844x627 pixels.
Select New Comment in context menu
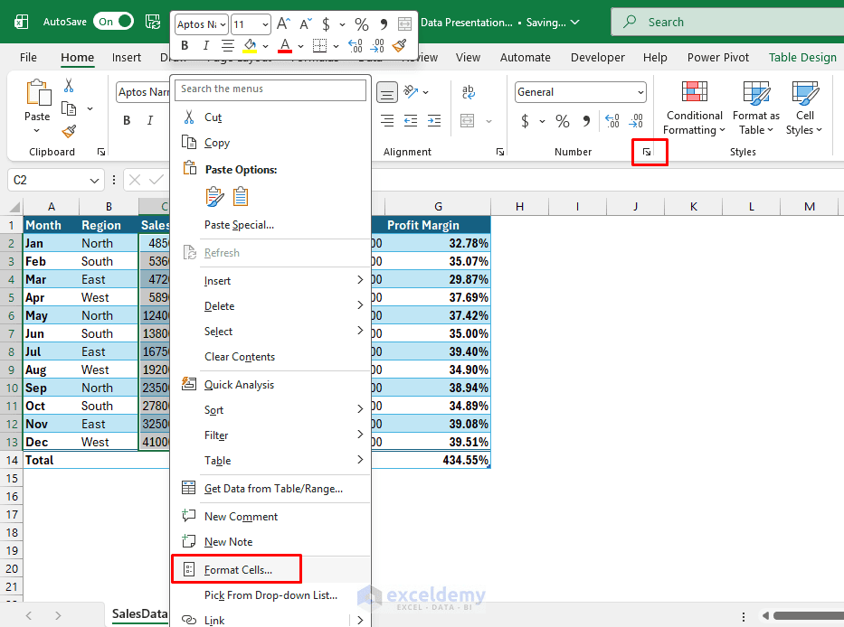click(270, 517)
